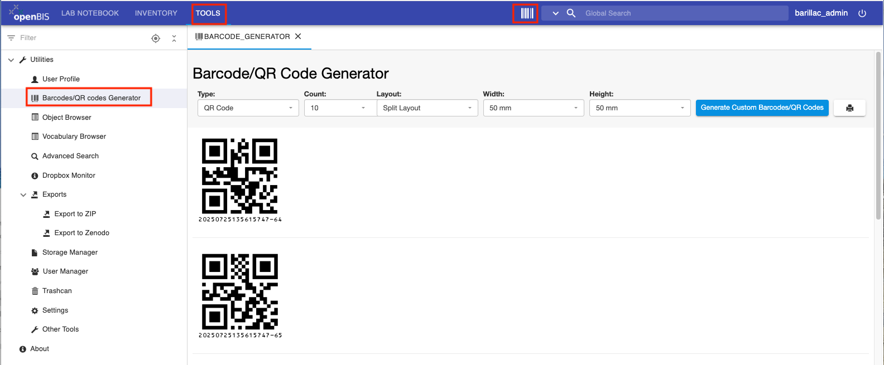Open the Height dropdown showing 50 mm
Image resolution: width=884 pixels, height=365 pixels.
[x=640, y=108]
